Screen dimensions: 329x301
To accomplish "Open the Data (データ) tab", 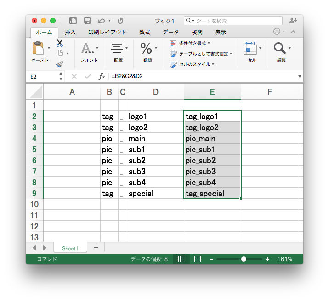I will pyautogui.click(x=171, y=32).
